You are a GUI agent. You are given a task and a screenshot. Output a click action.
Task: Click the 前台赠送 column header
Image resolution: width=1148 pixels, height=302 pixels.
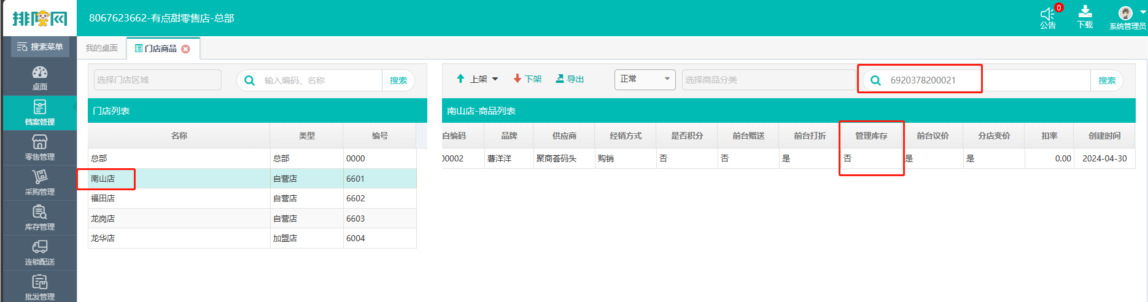click(x=748, y=136)
